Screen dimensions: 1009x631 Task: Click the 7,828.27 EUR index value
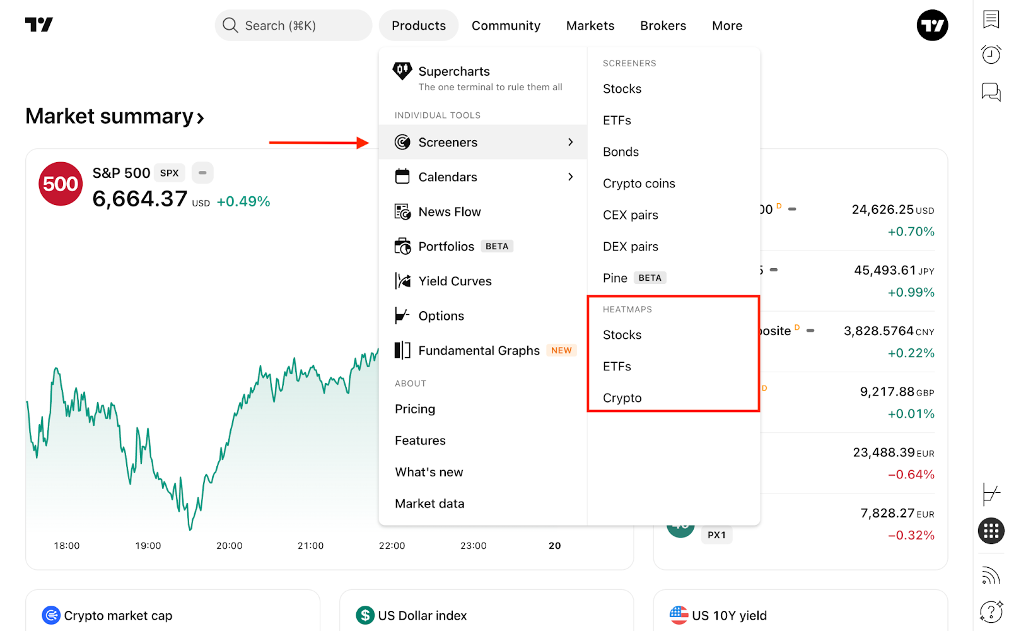pyautogui.click(x=897, y=513)
